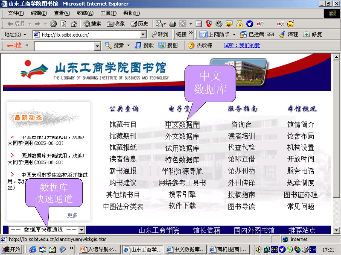Expand the 一搜 logo dropdown arrow

click(x=27, y=45)
